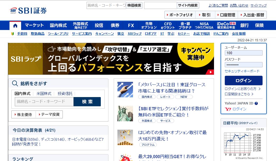Open the セキュリティキーボード link
The width and height of the screenshot is (276, 161).
pos(242,71)
